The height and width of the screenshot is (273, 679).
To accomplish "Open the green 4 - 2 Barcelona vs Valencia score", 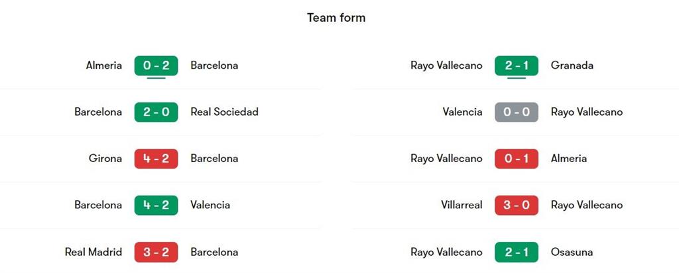I will (156, 205).
